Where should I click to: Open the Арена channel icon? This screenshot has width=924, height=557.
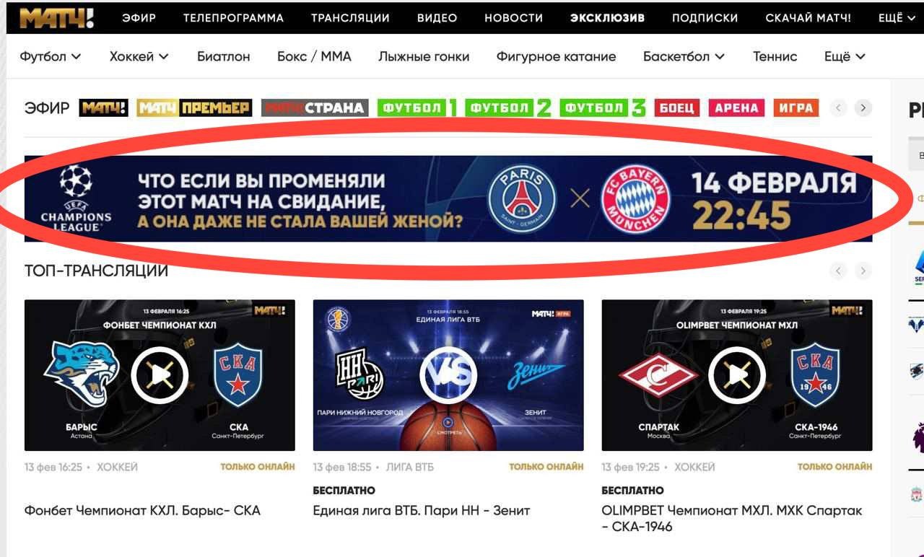(736, 108)
